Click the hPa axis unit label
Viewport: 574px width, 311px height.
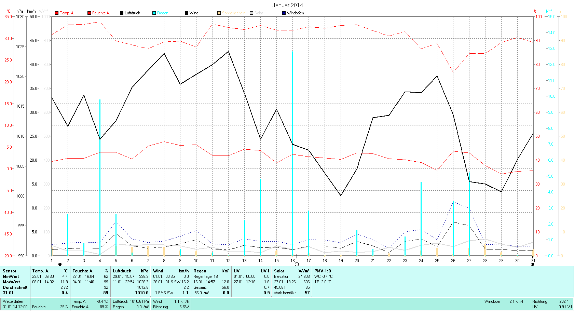point(20,11)
